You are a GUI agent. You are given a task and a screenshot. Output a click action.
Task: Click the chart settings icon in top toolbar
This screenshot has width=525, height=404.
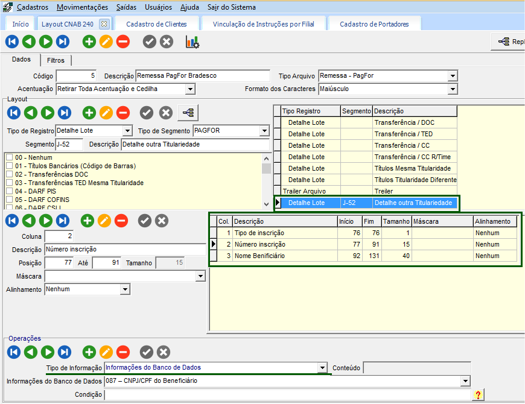tap(192, 42)
